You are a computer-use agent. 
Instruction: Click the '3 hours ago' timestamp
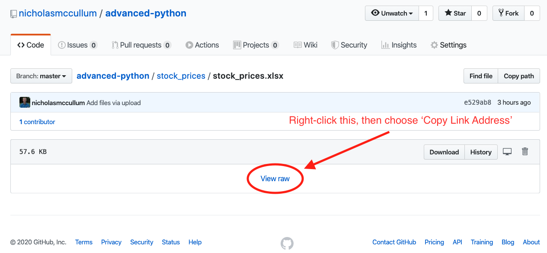[x=514, y=102]
